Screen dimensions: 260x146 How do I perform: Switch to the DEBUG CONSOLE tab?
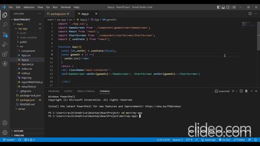pyautogui.click(x=86, y=91)
